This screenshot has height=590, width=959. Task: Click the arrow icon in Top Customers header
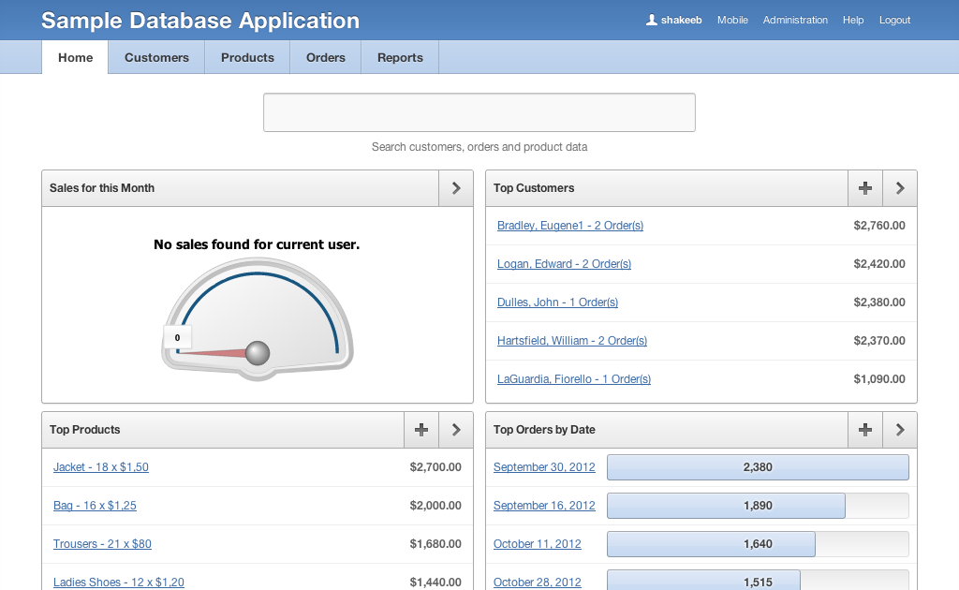coord(900,188)
